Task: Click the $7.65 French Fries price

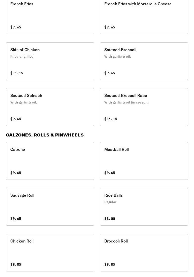Action: 16,27
